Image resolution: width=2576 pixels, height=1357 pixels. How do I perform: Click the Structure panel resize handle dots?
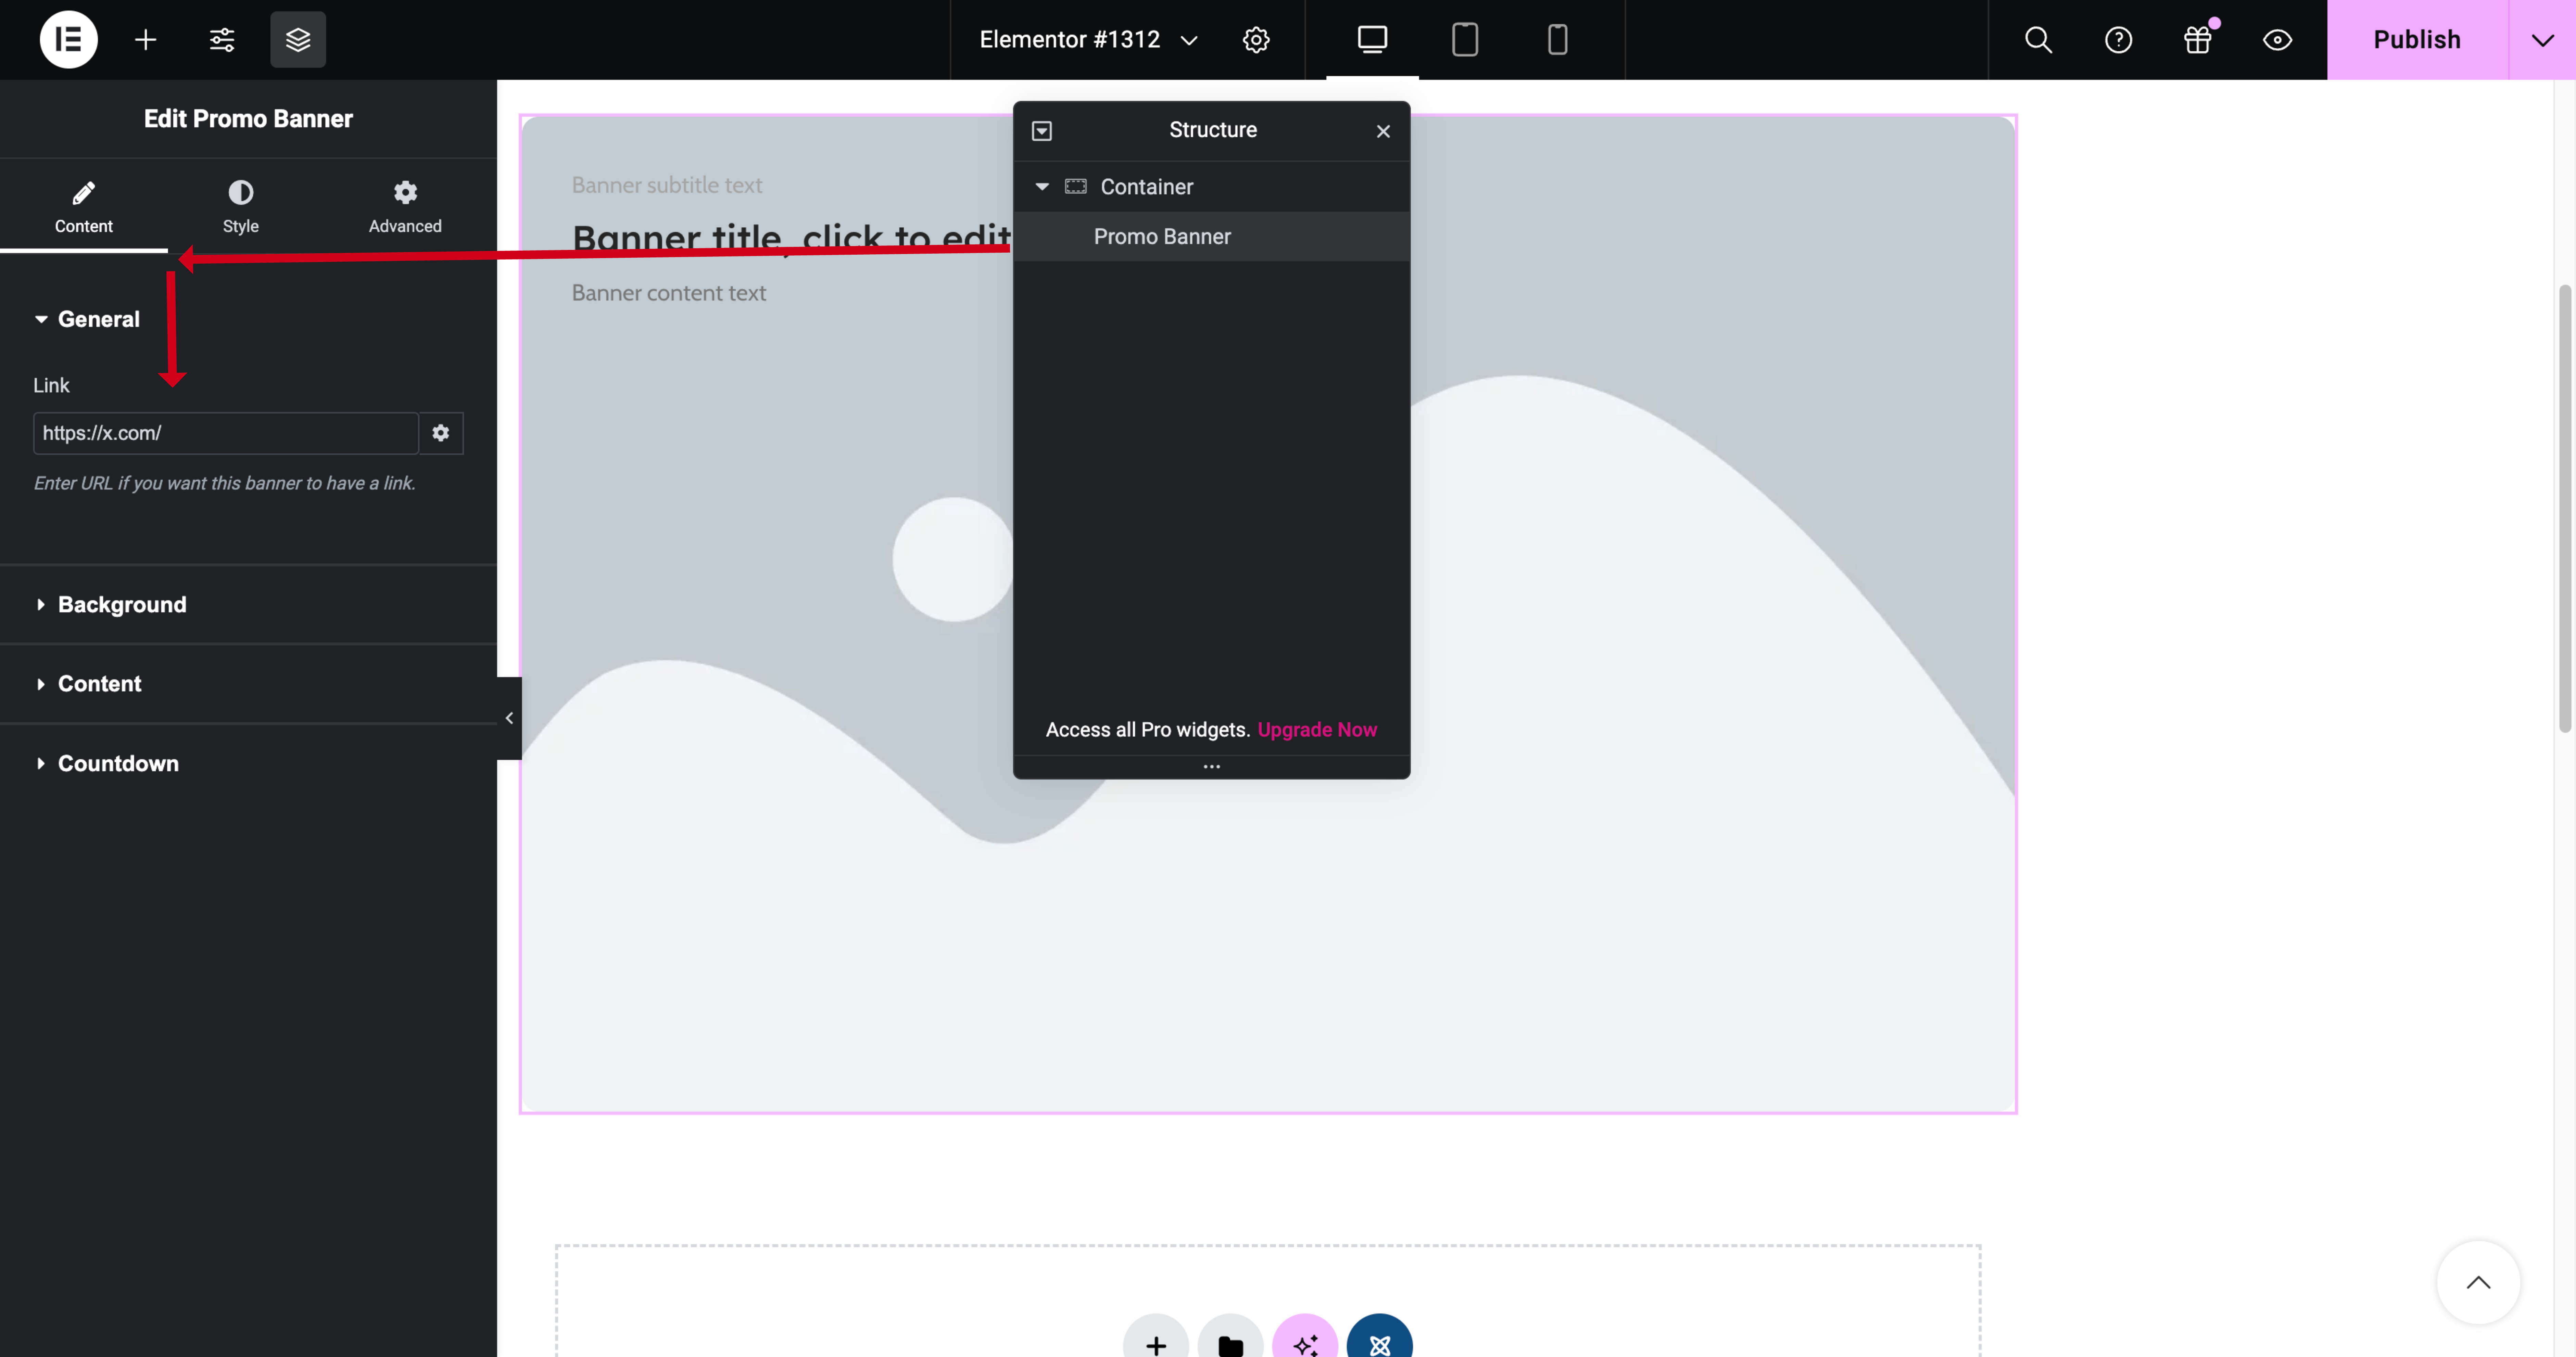[1212, 767]
